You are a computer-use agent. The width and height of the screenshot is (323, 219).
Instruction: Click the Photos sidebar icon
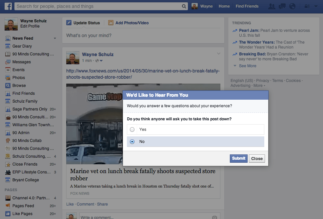[x=8, y=78]
